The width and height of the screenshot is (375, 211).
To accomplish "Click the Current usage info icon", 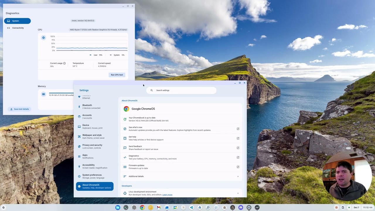I will coord(64,63).
